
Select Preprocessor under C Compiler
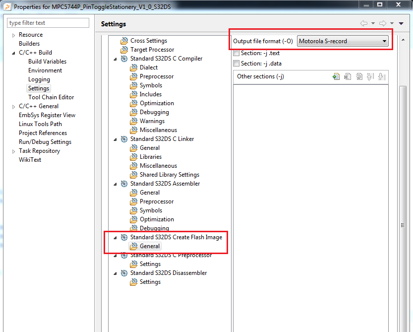(x=157, y=76)
